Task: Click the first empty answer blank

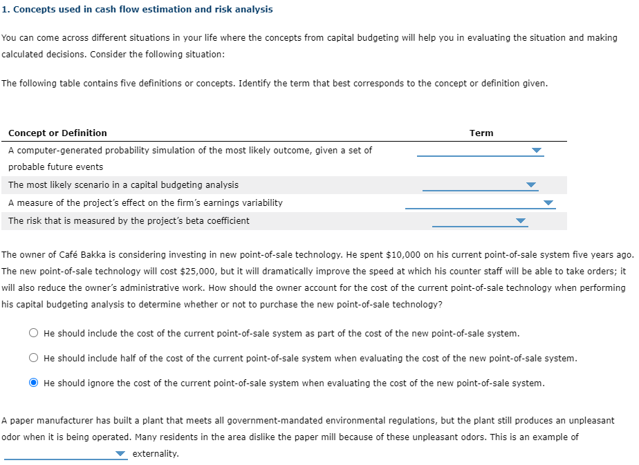Action: pos(481,153)
